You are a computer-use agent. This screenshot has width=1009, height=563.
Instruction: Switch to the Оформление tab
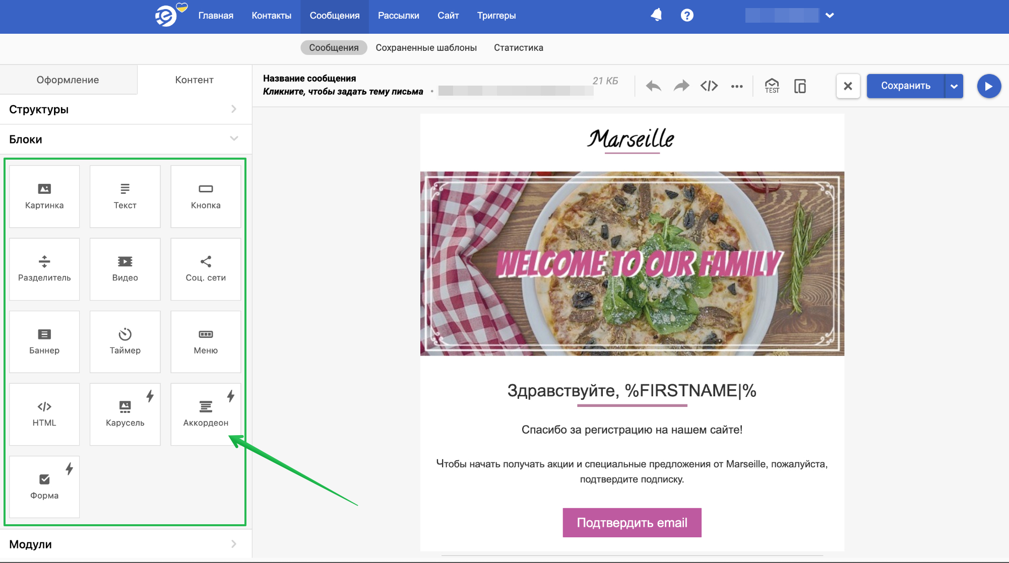[x=68, y=80]
